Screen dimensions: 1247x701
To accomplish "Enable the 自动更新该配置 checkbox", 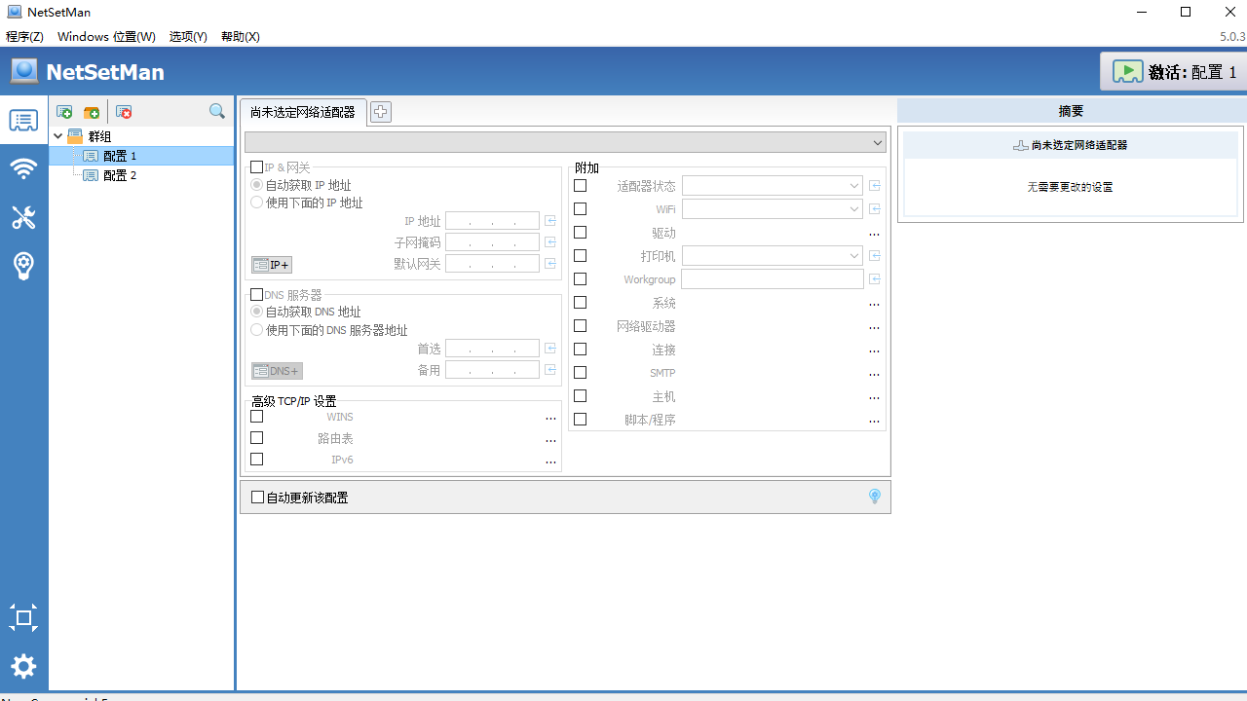I will [x=257, y=497].
